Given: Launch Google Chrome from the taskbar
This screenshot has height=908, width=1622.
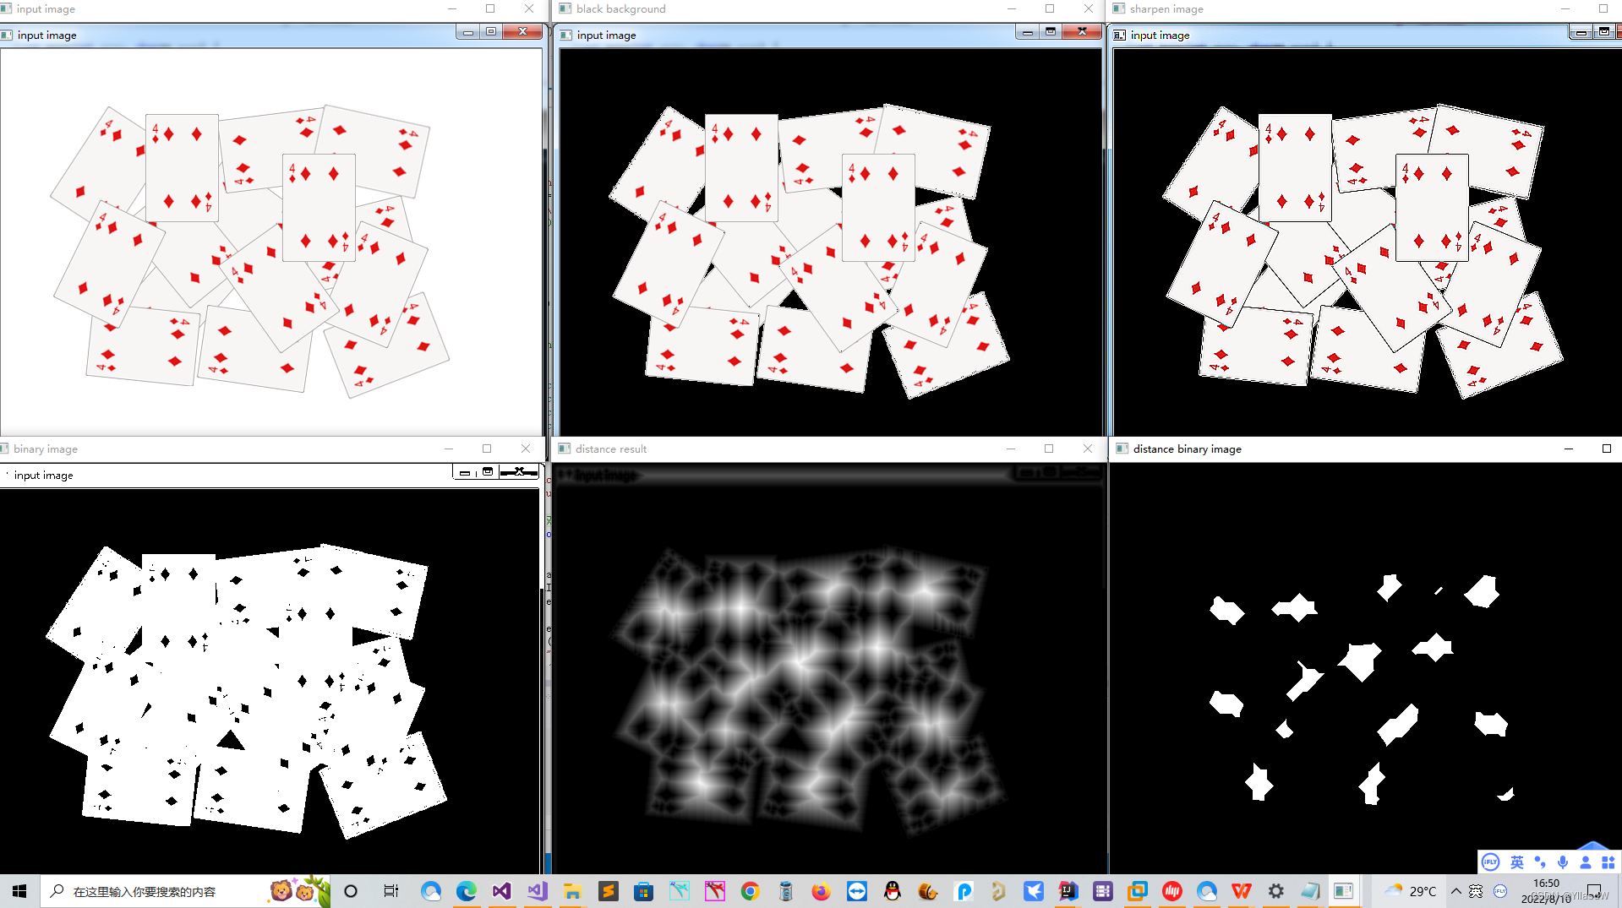Looking at the screenshot, I should (x=750, y=891).
